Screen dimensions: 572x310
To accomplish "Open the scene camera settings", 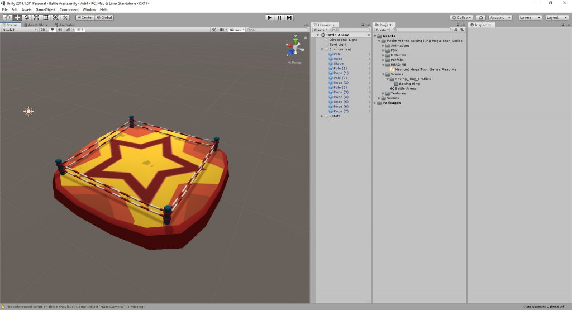I will click(x=223, y=30).
